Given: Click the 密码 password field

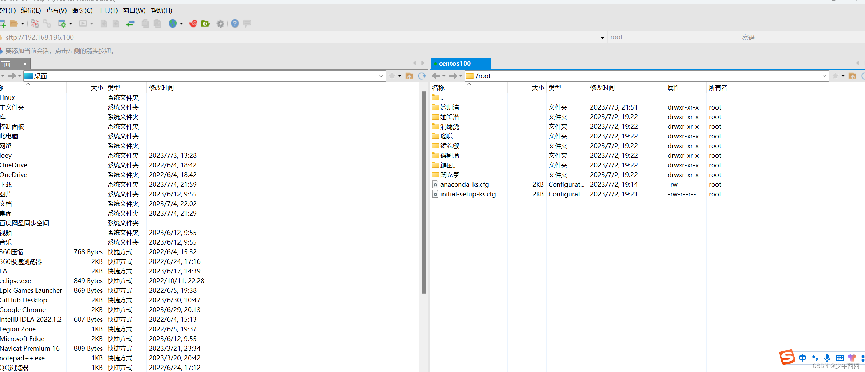Looking at the screenshot, I should [802, 37].
